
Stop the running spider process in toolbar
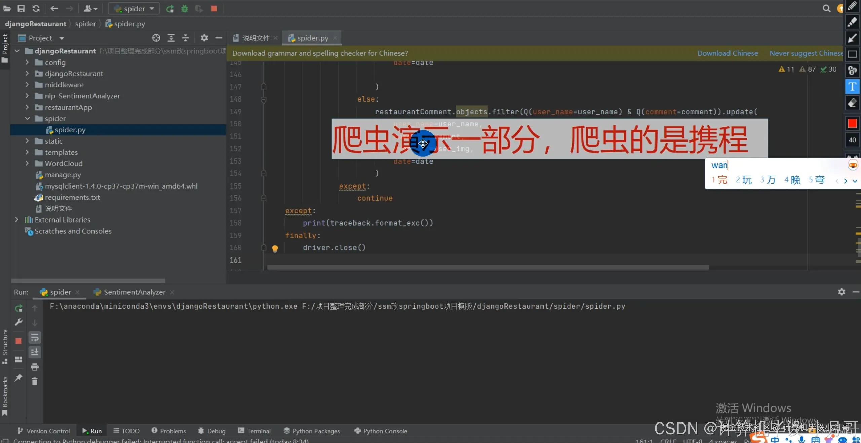pos(214,9)
